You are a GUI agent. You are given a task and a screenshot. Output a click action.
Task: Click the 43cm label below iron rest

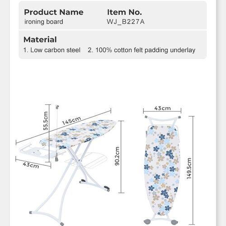(x=31, y=165)
